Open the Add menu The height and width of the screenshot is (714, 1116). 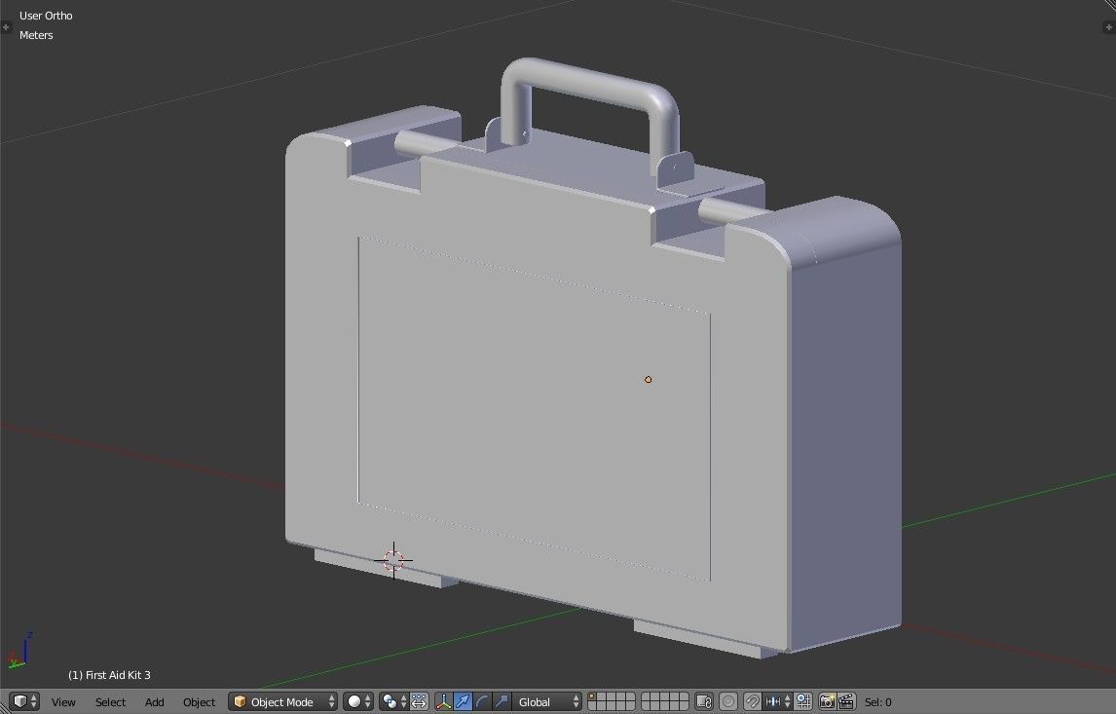155,702
